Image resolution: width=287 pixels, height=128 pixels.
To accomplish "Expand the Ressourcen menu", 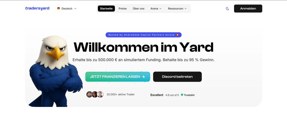I will pos(177,9).
